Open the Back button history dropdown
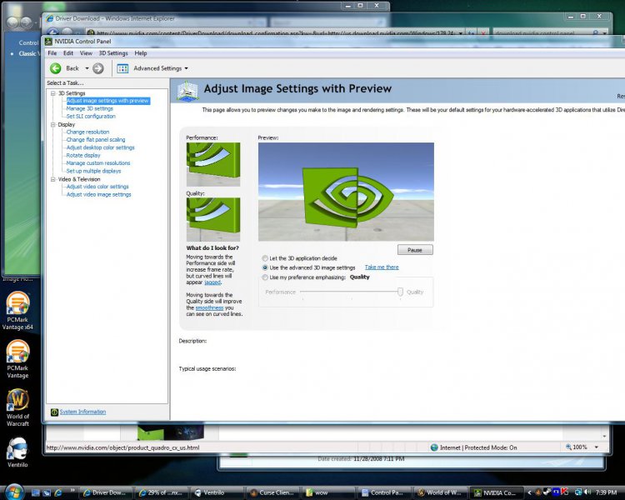The width and height of the screenshot is (625, 500). (87, 68)
